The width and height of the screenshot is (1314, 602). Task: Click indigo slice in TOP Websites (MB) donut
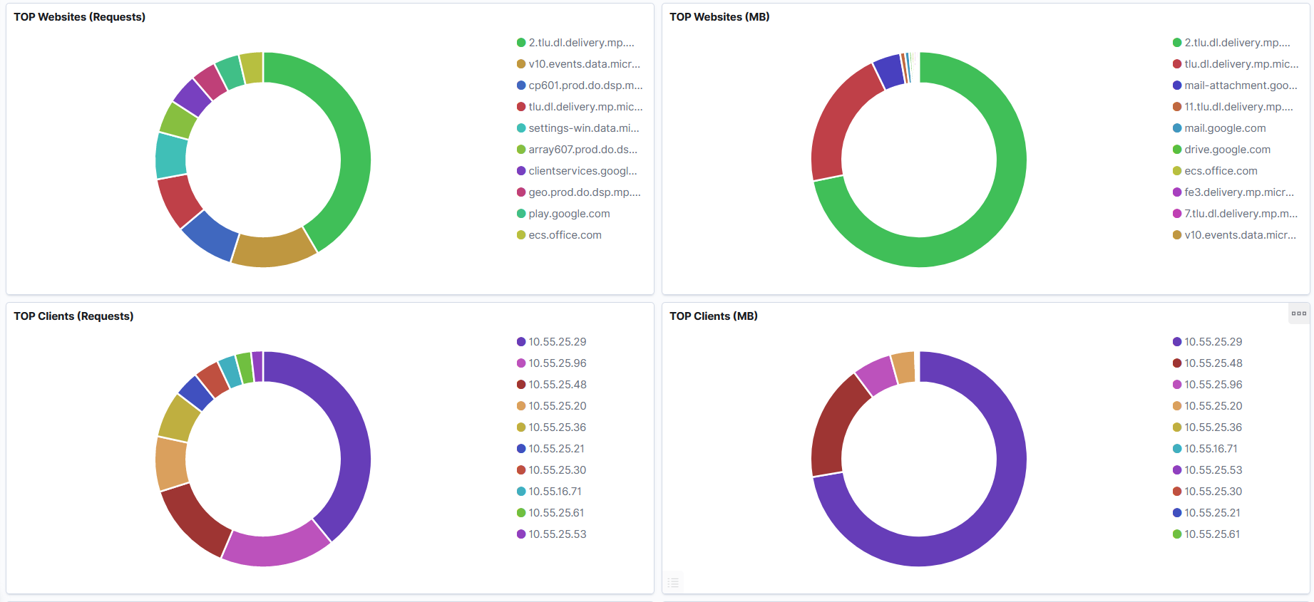coord(889,71)
